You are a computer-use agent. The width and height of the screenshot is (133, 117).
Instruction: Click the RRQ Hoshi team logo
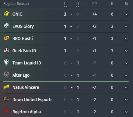tap(6, 38)
